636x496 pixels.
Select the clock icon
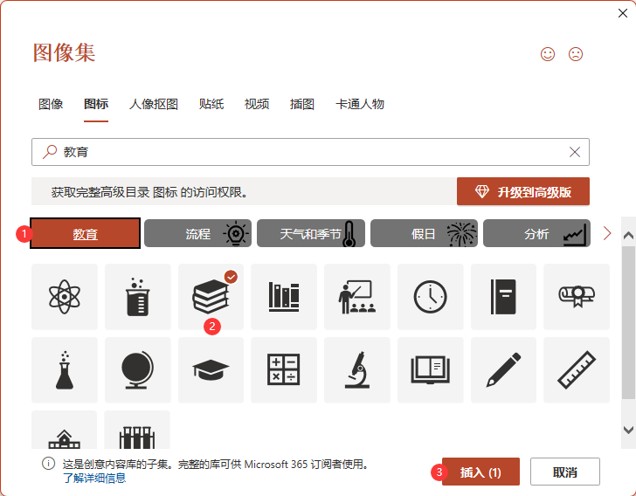[431, 296]
